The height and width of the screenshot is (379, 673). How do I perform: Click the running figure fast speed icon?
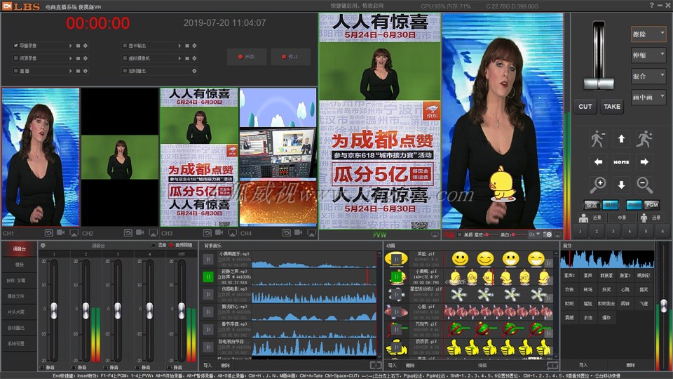pos(644,139)
